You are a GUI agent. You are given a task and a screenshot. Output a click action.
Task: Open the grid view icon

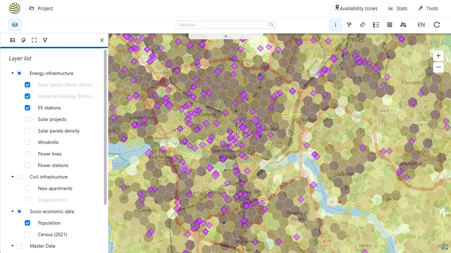tap(390, 25)
